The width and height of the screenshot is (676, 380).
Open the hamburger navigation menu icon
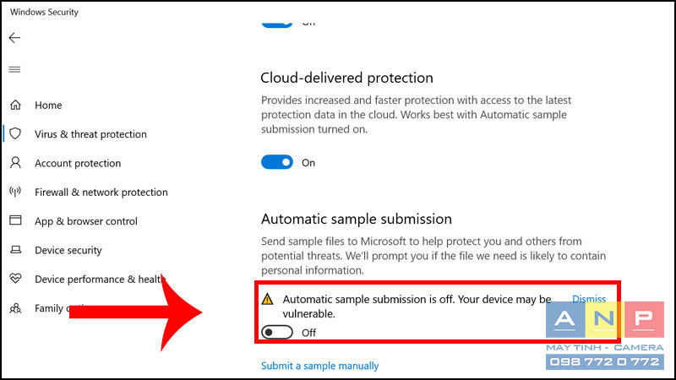point(14,69)
